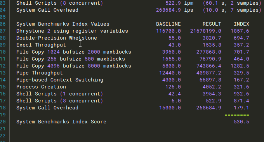This screenshot has height=142, width=264.
Task: Click the Dhrystone index value 1857.6
Action: [240, 31]
